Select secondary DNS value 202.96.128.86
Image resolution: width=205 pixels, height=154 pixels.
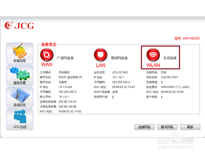pyautogui.click(x=68, y=106)
